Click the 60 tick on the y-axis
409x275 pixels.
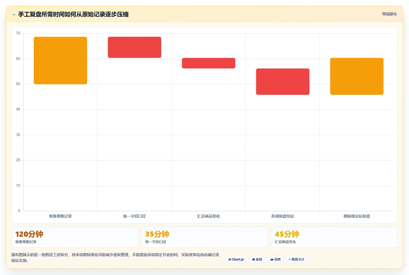(18, 59)
